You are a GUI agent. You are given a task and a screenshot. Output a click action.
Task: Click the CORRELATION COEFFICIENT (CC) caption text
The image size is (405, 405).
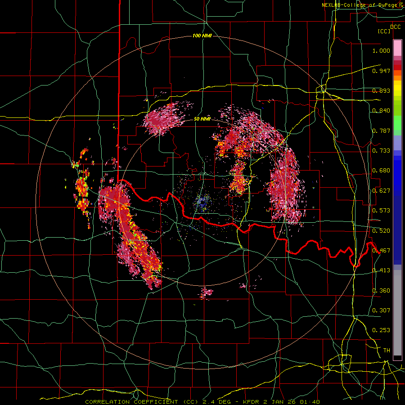[142, 402]
